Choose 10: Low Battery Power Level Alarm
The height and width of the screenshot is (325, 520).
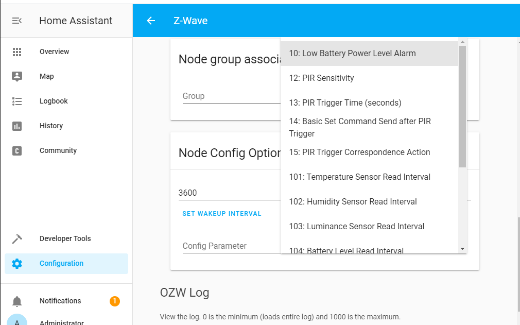pos(352,54)
